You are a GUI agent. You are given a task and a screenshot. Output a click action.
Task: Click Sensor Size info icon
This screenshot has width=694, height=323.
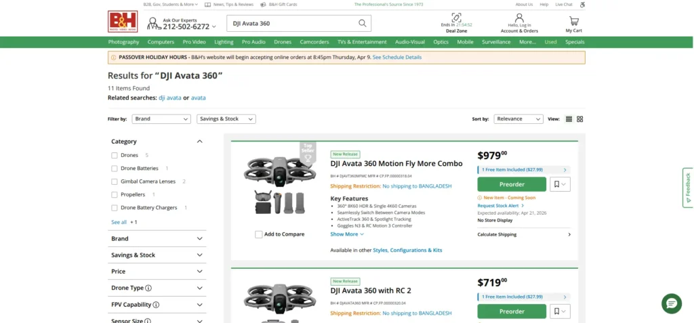pyautogui.click(x=147, y=321)
